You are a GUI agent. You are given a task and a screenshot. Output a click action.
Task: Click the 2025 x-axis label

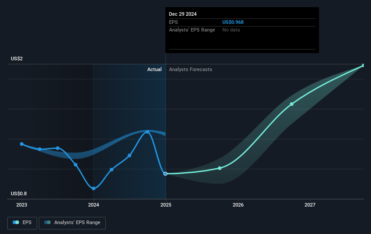click(166, 205)
